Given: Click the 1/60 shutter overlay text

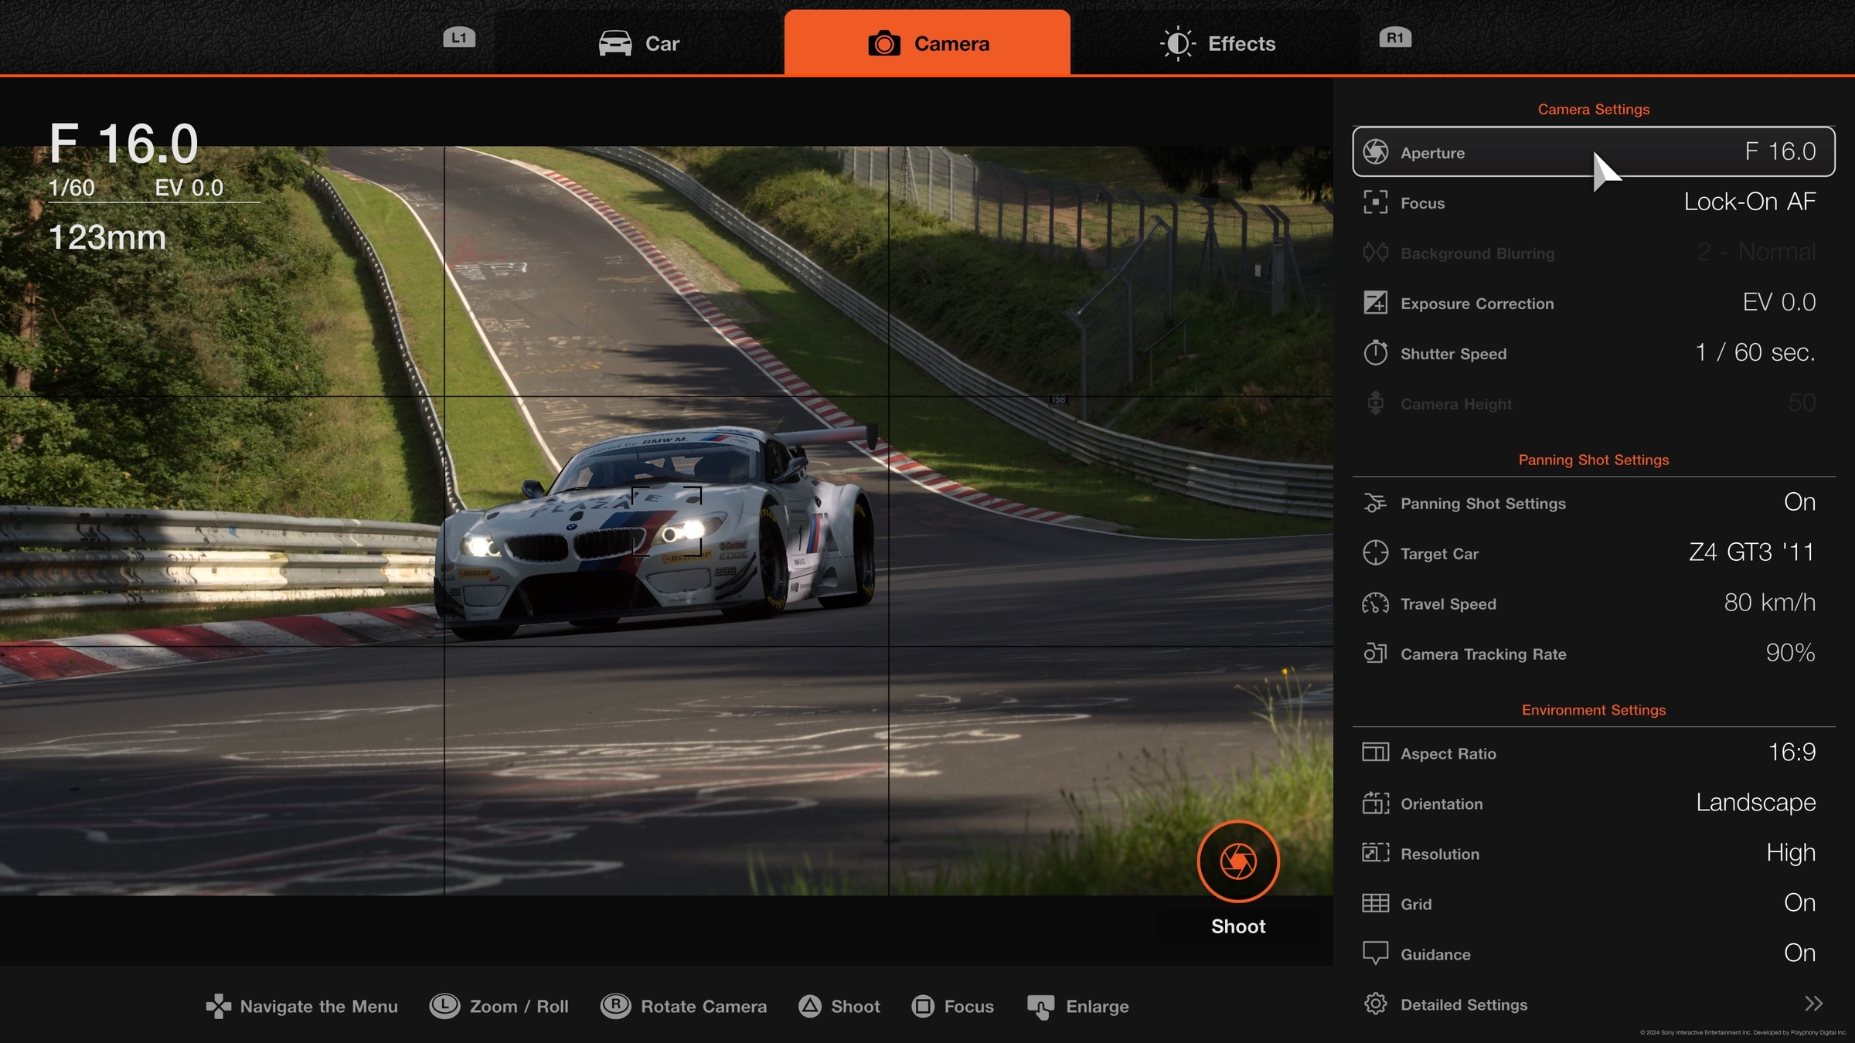Looking at the screenshot, I should 72,188.
